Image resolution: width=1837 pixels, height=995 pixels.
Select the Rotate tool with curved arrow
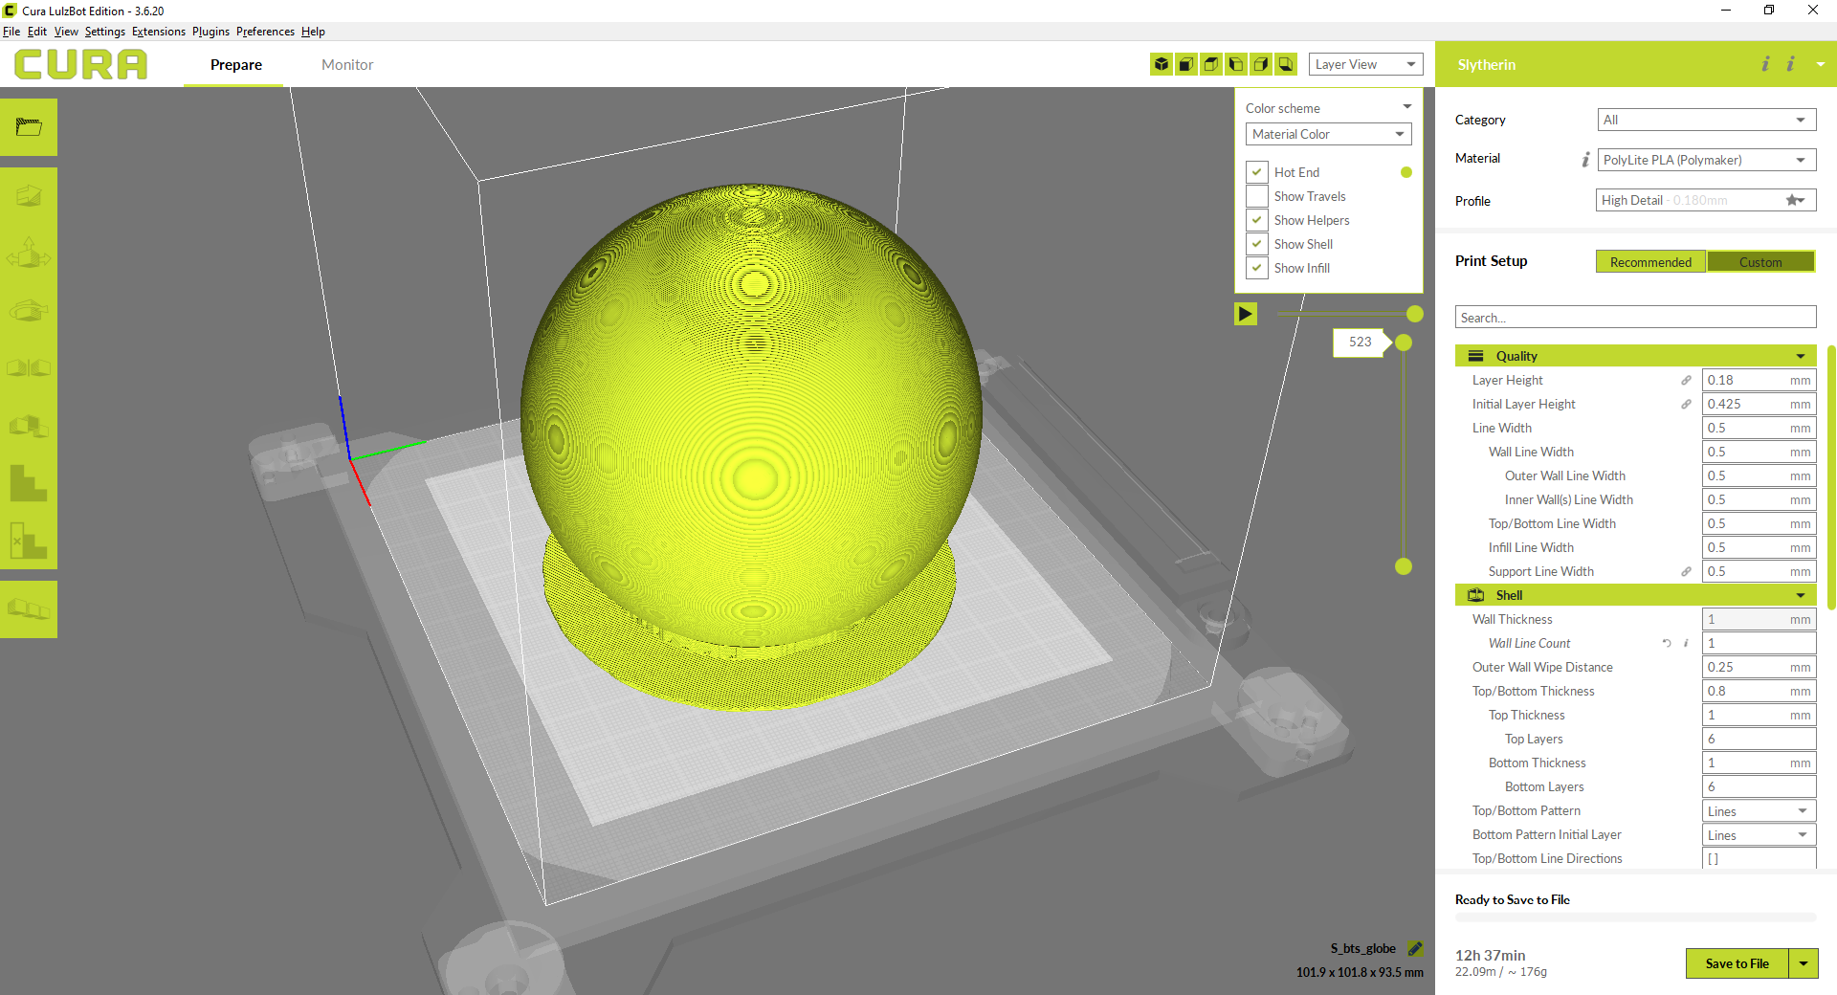tap(29, 310)
